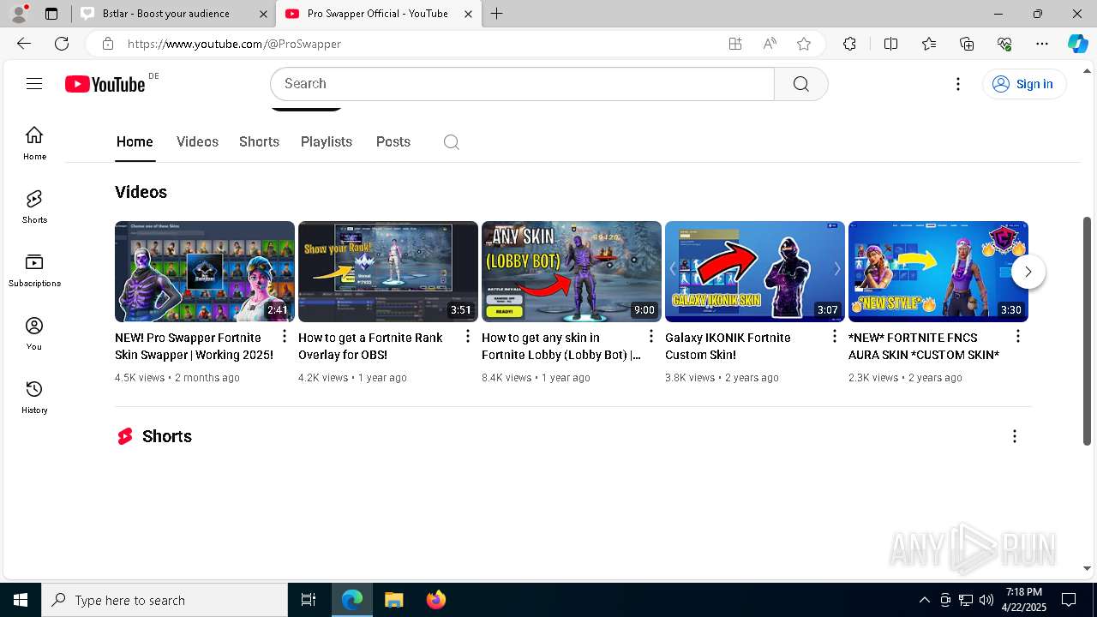1097x617 pixels.
Task: Open YouTube settings three-dot menu
Action: pyautogui.click(x=958, y=84)
